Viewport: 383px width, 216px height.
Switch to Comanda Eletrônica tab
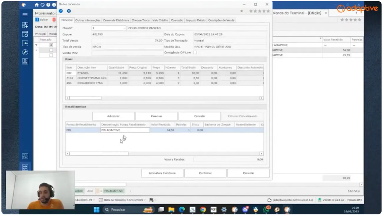pos(116,20)
